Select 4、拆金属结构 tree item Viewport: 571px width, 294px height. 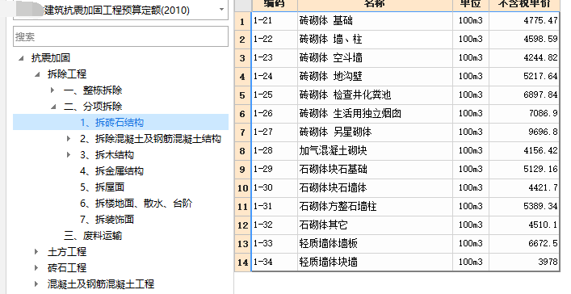click(x=111, y=171)
